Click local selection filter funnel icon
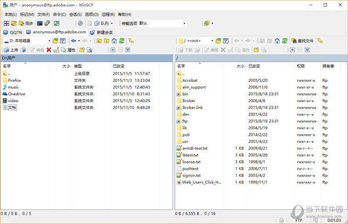The height and width of the screenshot is (224, 348). coord(128,50)
